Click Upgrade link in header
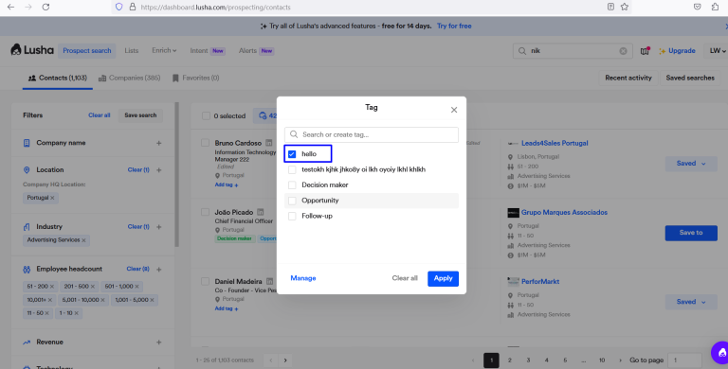The width and height of the screenshot is (728, 369). tap(677, 50)
